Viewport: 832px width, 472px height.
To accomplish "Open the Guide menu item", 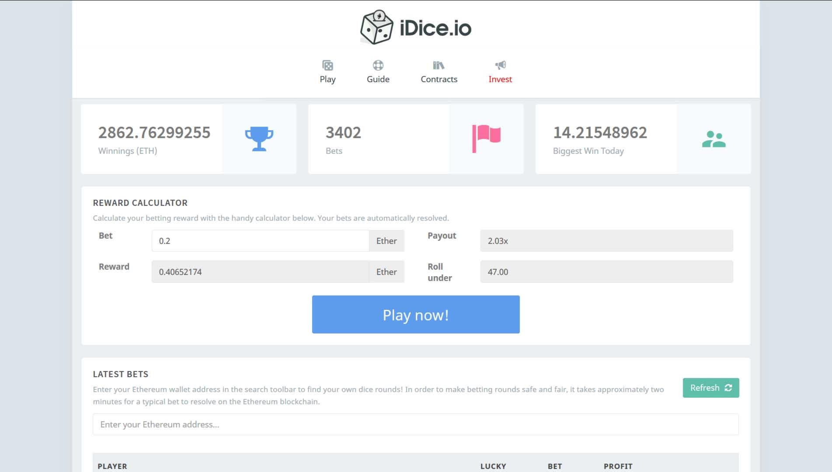I will tap(378, 72).
